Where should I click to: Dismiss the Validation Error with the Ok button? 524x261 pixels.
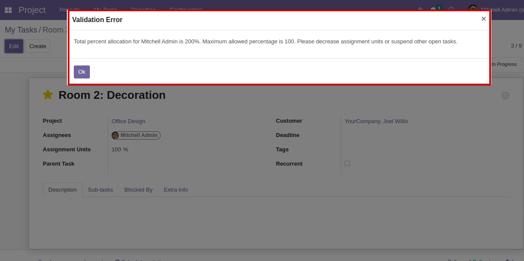(x=82, y=72)
